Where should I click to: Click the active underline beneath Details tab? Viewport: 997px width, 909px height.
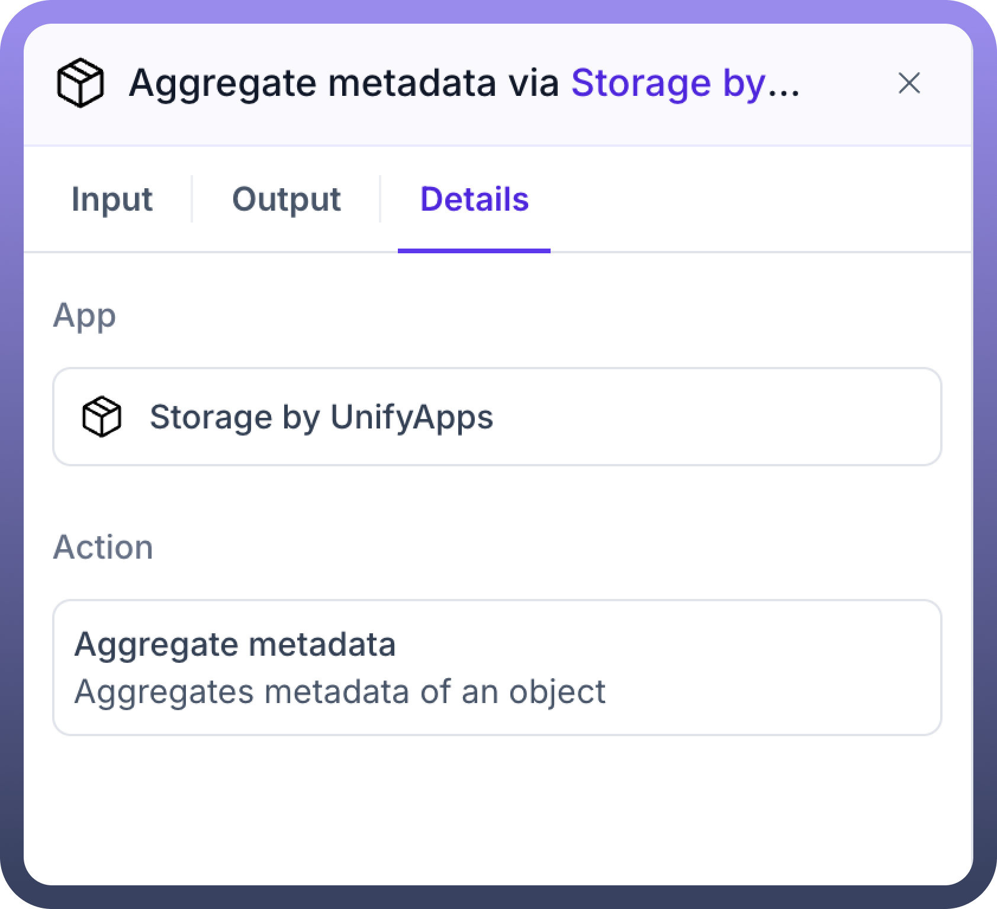click(x=474, y=251)
